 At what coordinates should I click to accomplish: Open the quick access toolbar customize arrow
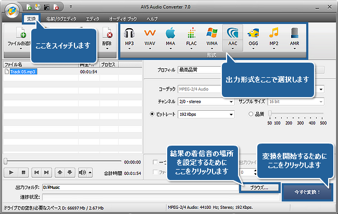pyautogui.click(x=71, y=7)
